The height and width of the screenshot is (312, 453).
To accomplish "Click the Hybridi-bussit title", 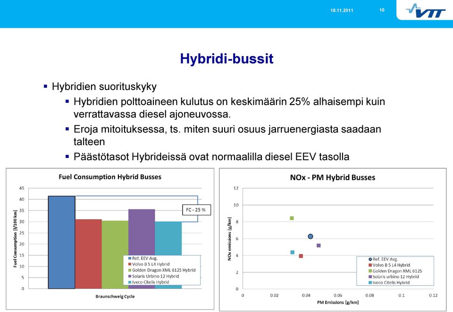I will [x=226, y=58].
